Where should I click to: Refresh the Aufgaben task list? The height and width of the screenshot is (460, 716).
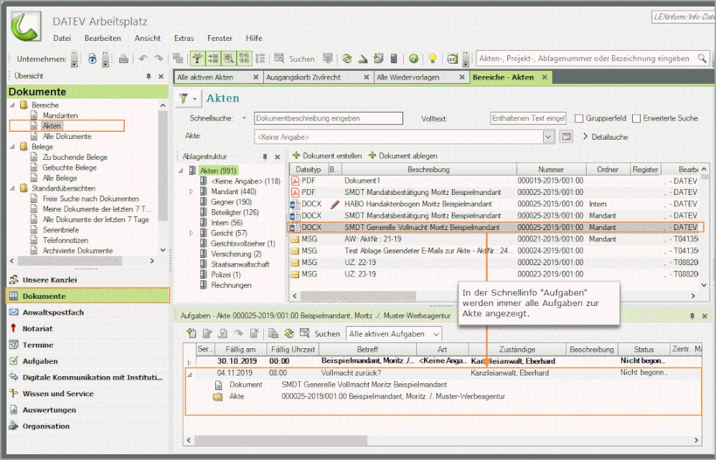click(x=288, y=334)
